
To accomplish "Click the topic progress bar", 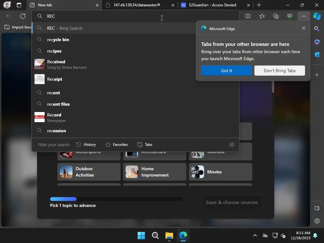I will [116, 199].
